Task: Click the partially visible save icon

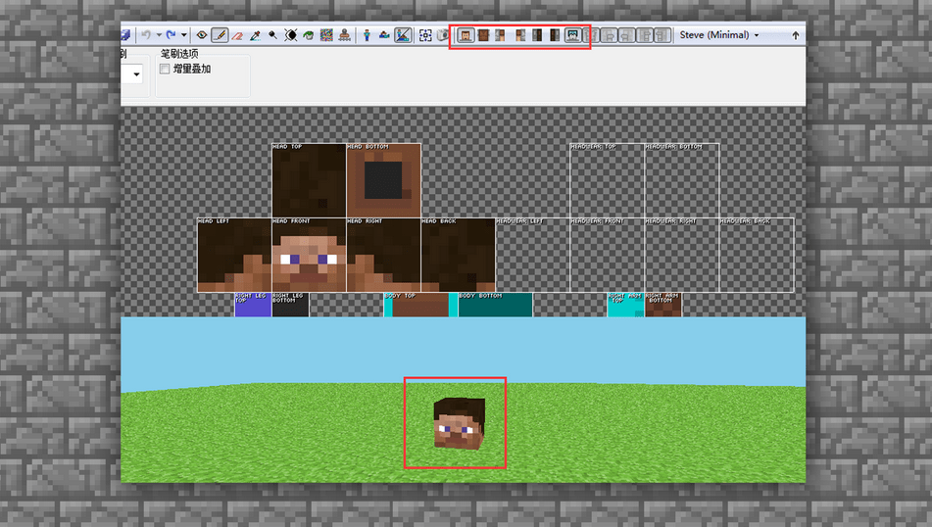Action: pos(125,35)
